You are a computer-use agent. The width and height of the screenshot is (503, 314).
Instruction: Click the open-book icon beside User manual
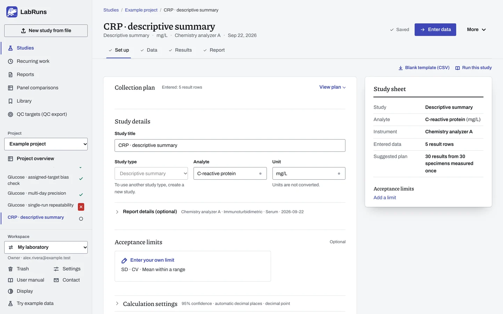(10, 280)
